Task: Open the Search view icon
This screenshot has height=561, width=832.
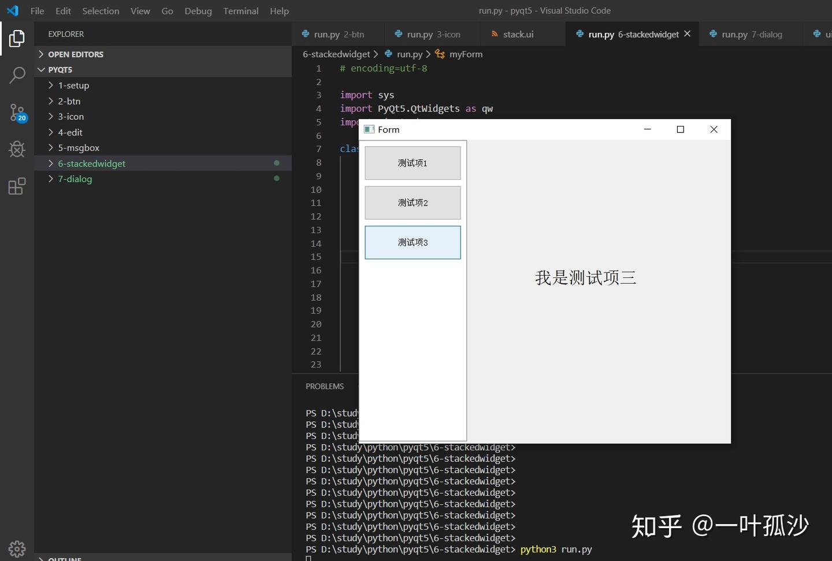Action: [16, 75]
